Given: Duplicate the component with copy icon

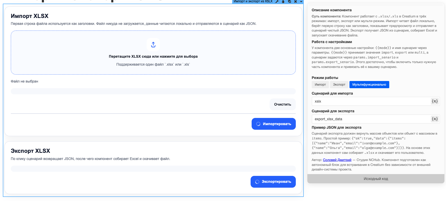Looking at the screenshot, I should click(289, 2).
